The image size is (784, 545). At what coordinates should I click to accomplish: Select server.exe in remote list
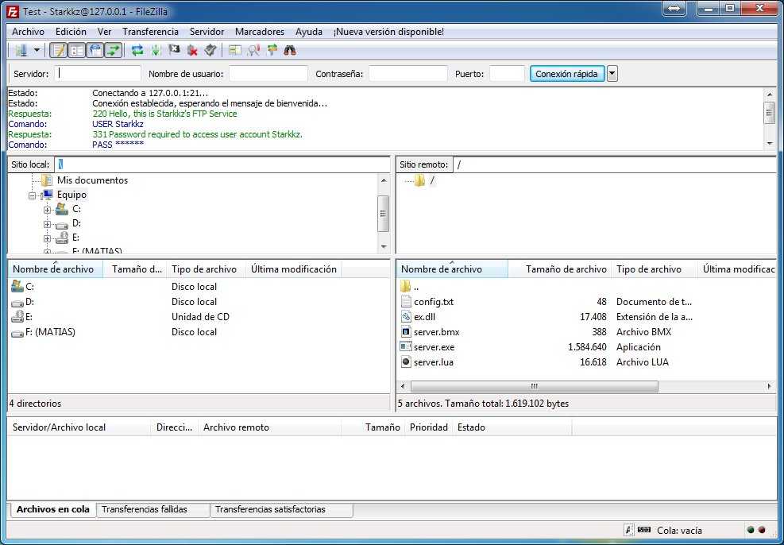pyautogui.click(x=428, y=346)
